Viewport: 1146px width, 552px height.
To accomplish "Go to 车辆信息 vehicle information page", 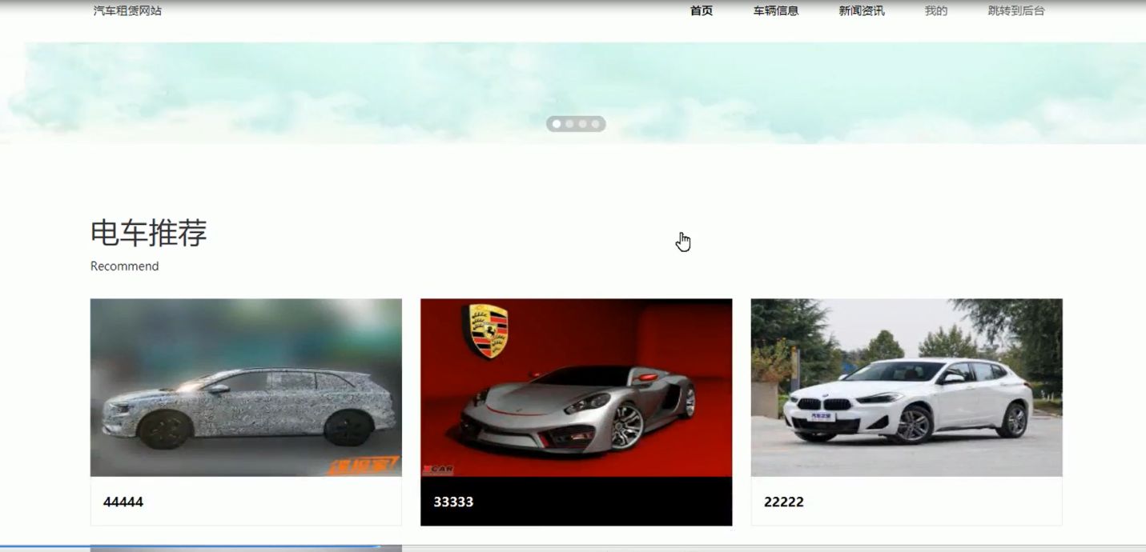I will coord(776,11).
